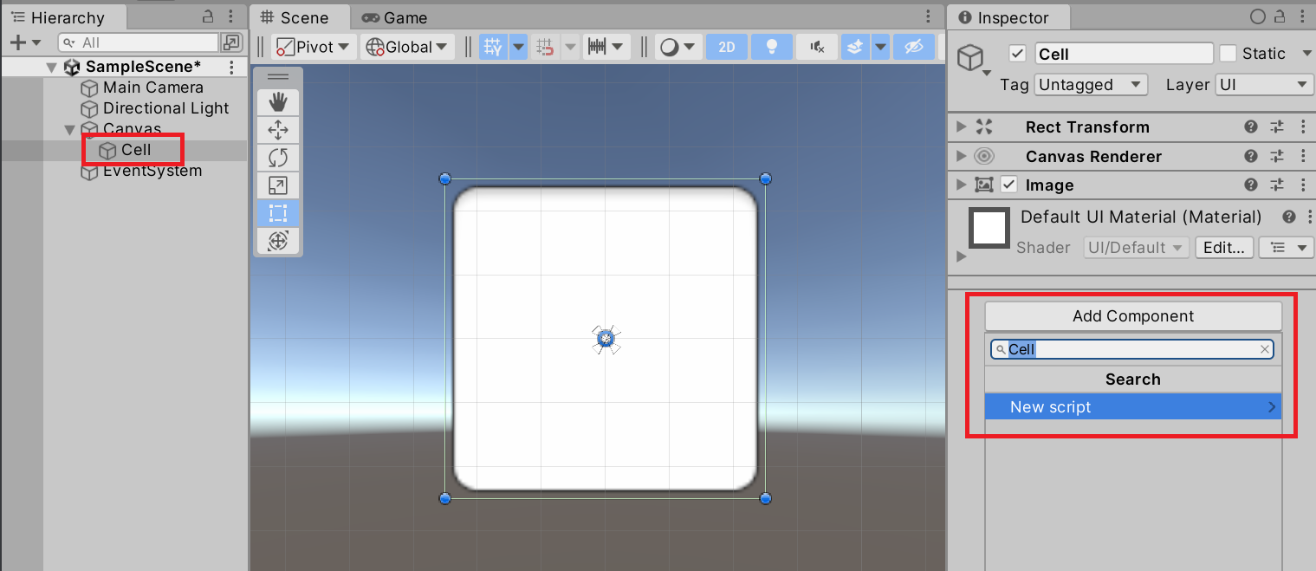Image resolution: width=1316 pixels, height=571 pixels.
Task: Select the Transform tool
Action: tap(278, 241)
